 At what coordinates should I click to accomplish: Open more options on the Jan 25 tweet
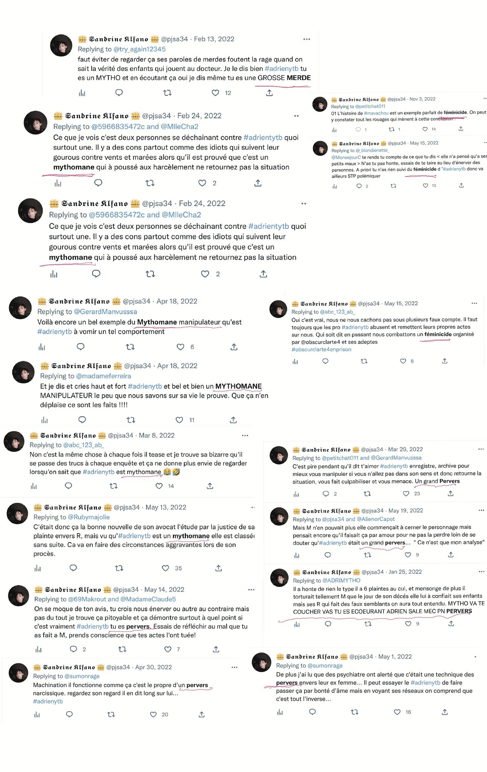[481, 572]
